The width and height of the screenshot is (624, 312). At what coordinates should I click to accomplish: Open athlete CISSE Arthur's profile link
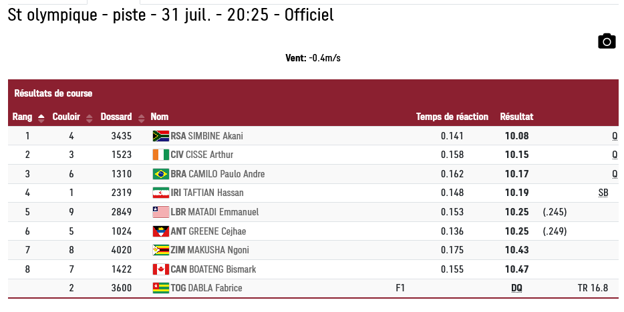pos(209,155)
